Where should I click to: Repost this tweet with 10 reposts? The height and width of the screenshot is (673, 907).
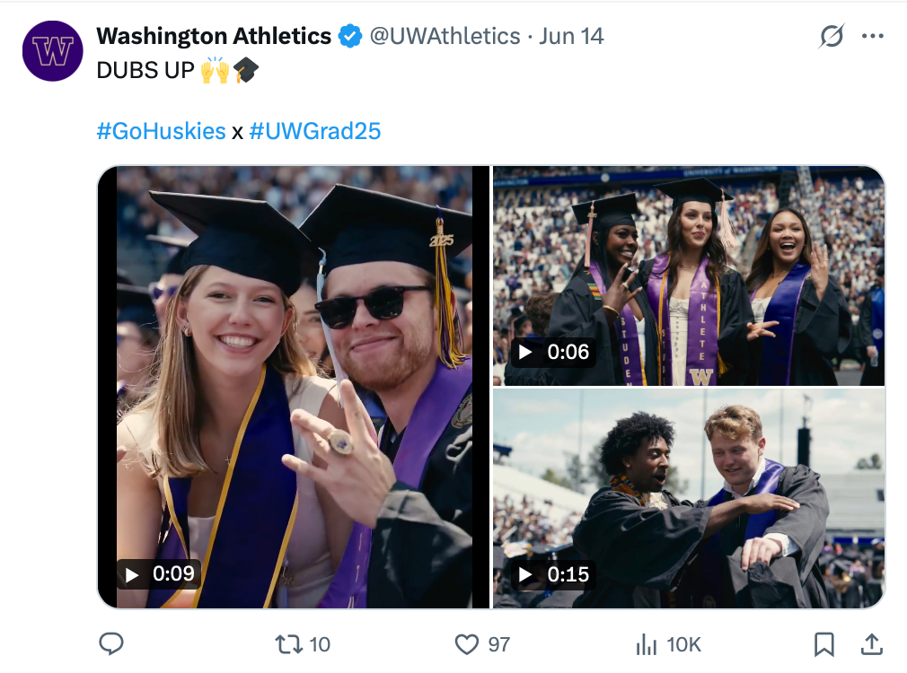[303, 644]
